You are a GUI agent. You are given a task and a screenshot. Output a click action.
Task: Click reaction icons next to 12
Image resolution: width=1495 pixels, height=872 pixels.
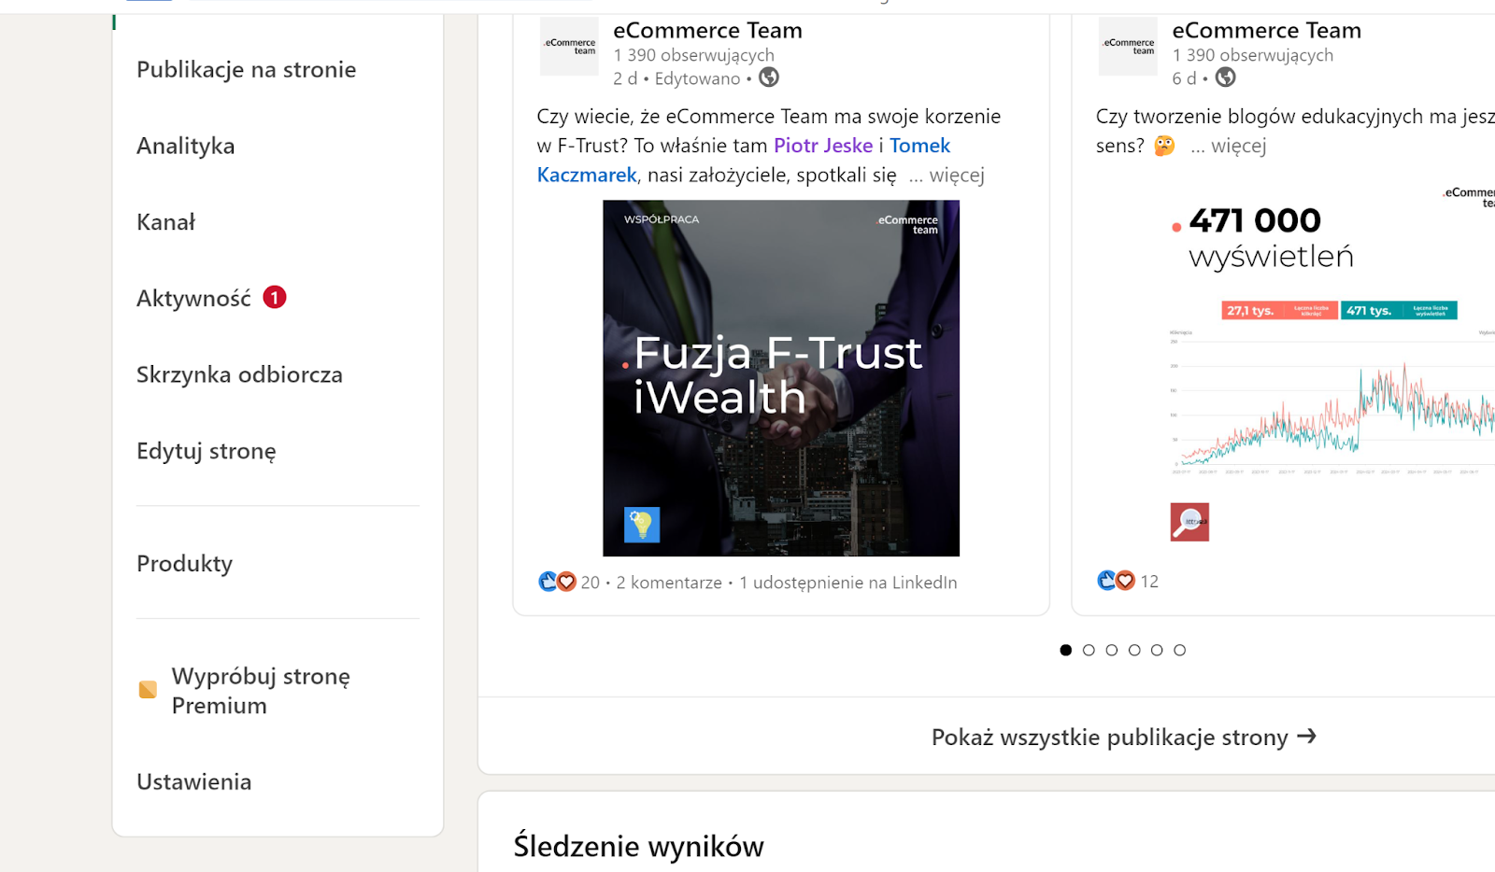coord(1116,581)
